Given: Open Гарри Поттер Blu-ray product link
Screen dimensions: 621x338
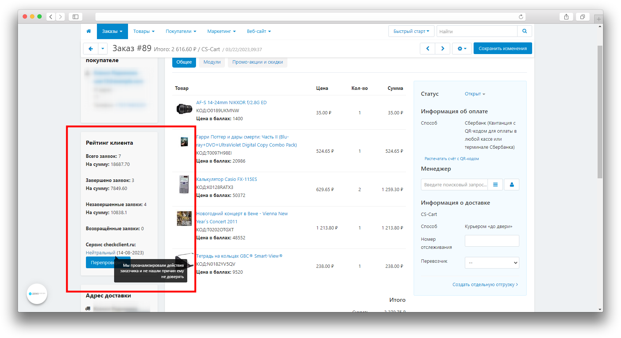Looking at the screenshot, I should [246, 141].
